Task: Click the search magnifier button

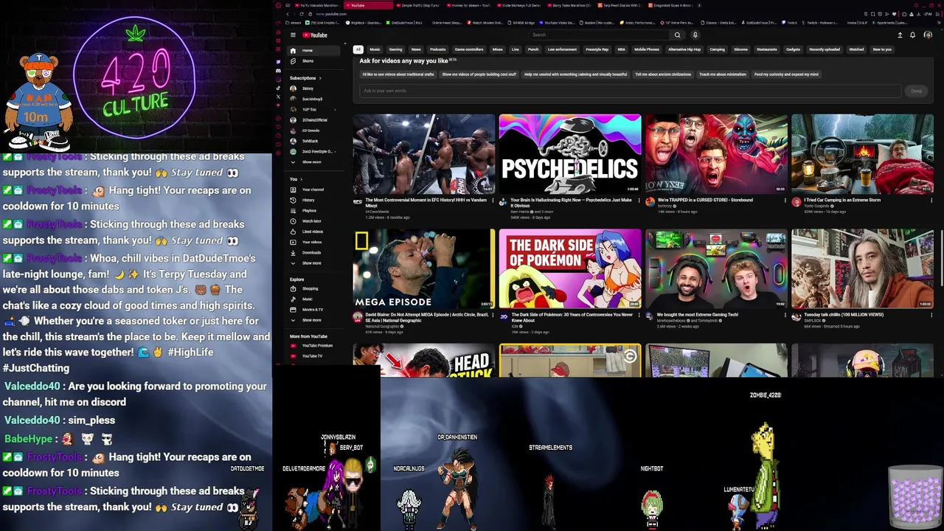Action: tap(677, 35)
